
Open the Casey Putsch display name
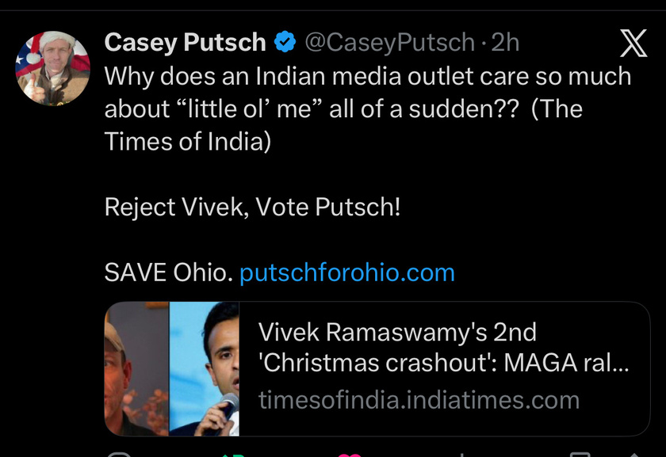pos(185,42)
